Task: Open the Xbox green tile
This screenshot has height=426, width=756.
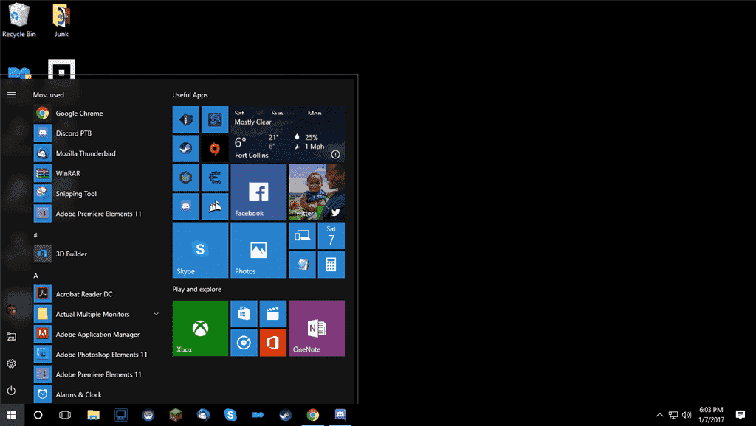Action: click(x=200, y=328)
